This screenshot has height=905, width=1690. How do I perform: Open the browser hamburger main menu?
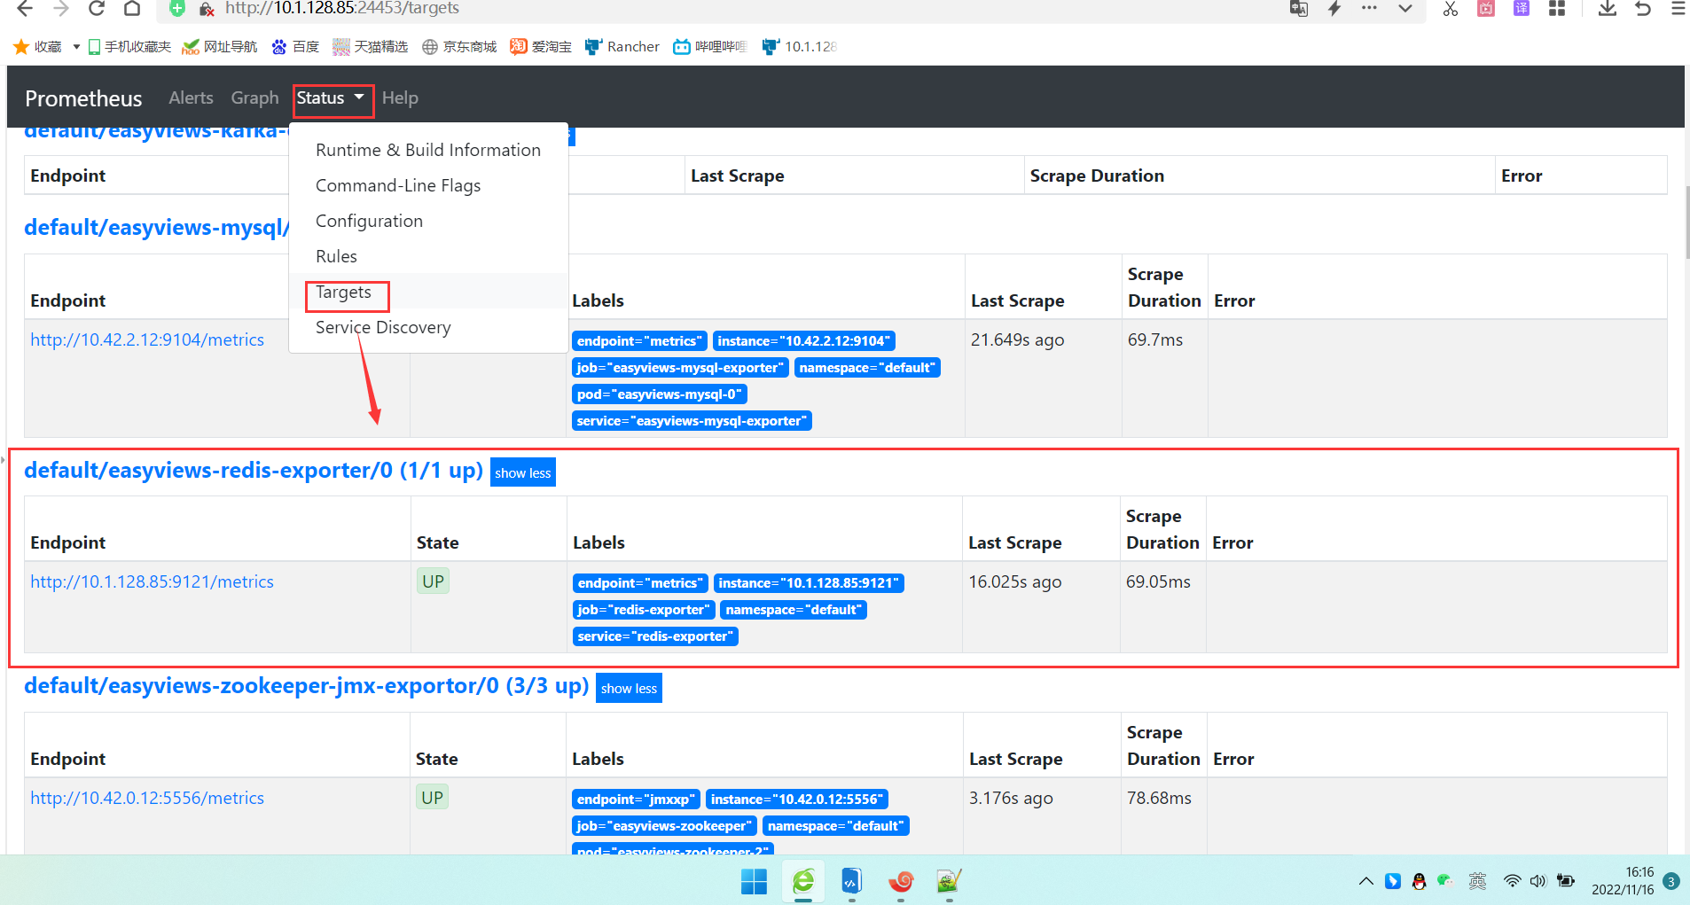tap(1678, 9)
